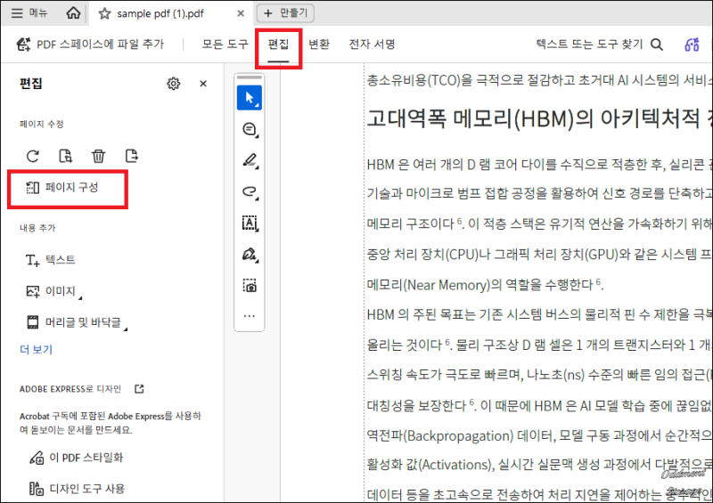
Task: Open 페이지 구성
Action: click(62, 187)
